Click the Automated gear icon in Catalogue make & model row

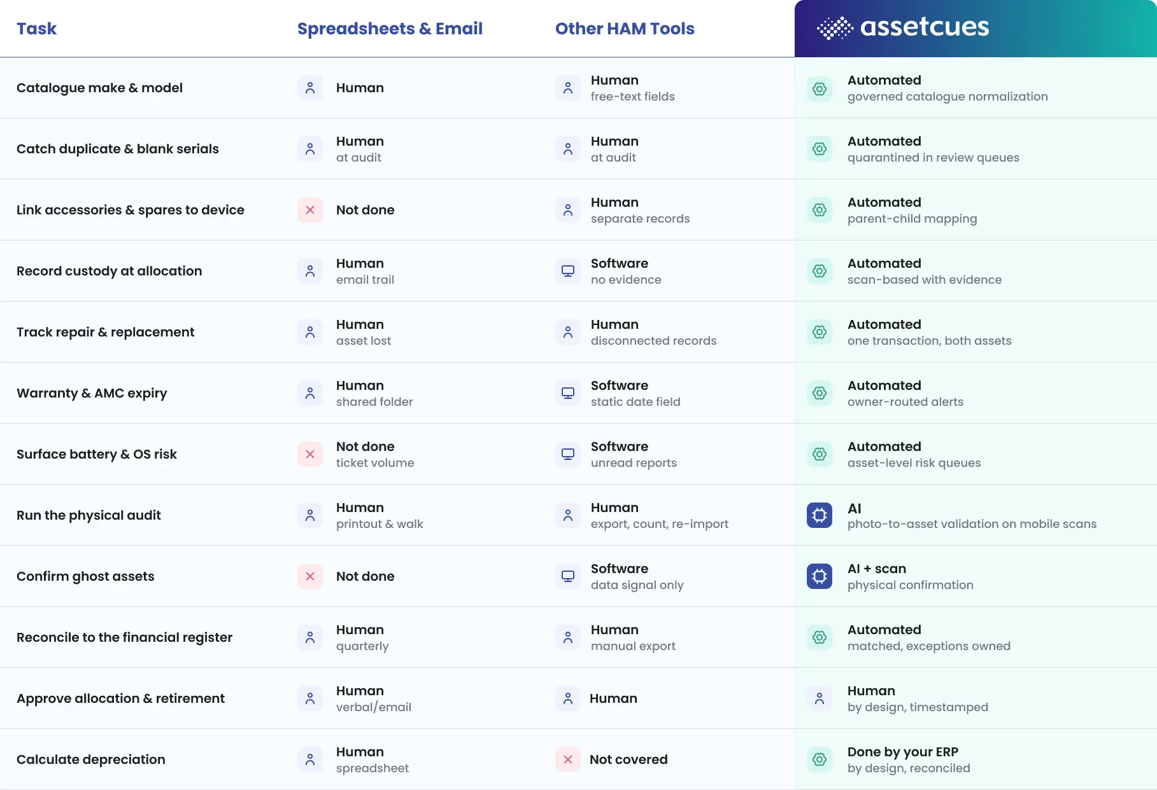820,89
